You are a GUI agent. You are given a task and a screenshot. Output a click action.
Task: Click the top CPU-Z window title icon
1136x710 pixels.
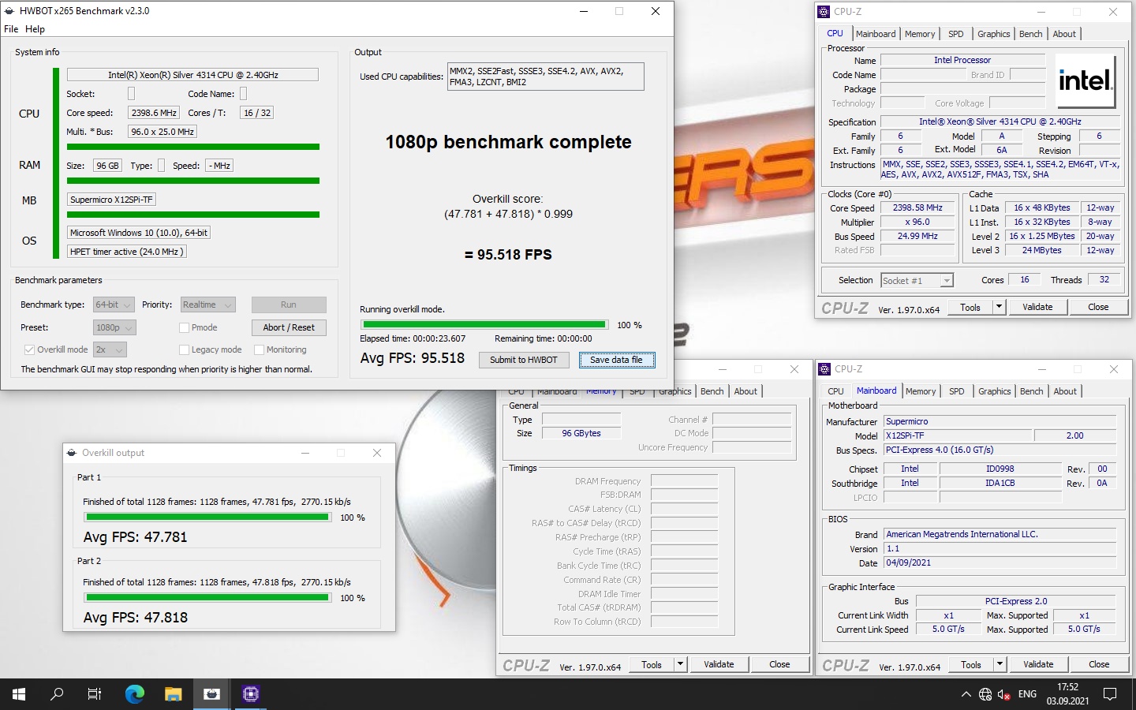point(824,12)
